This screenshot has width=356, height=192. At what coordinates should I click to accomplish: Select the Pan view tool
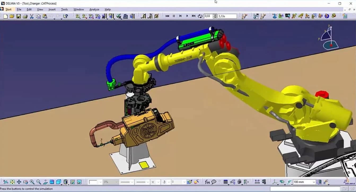point(19,182)
